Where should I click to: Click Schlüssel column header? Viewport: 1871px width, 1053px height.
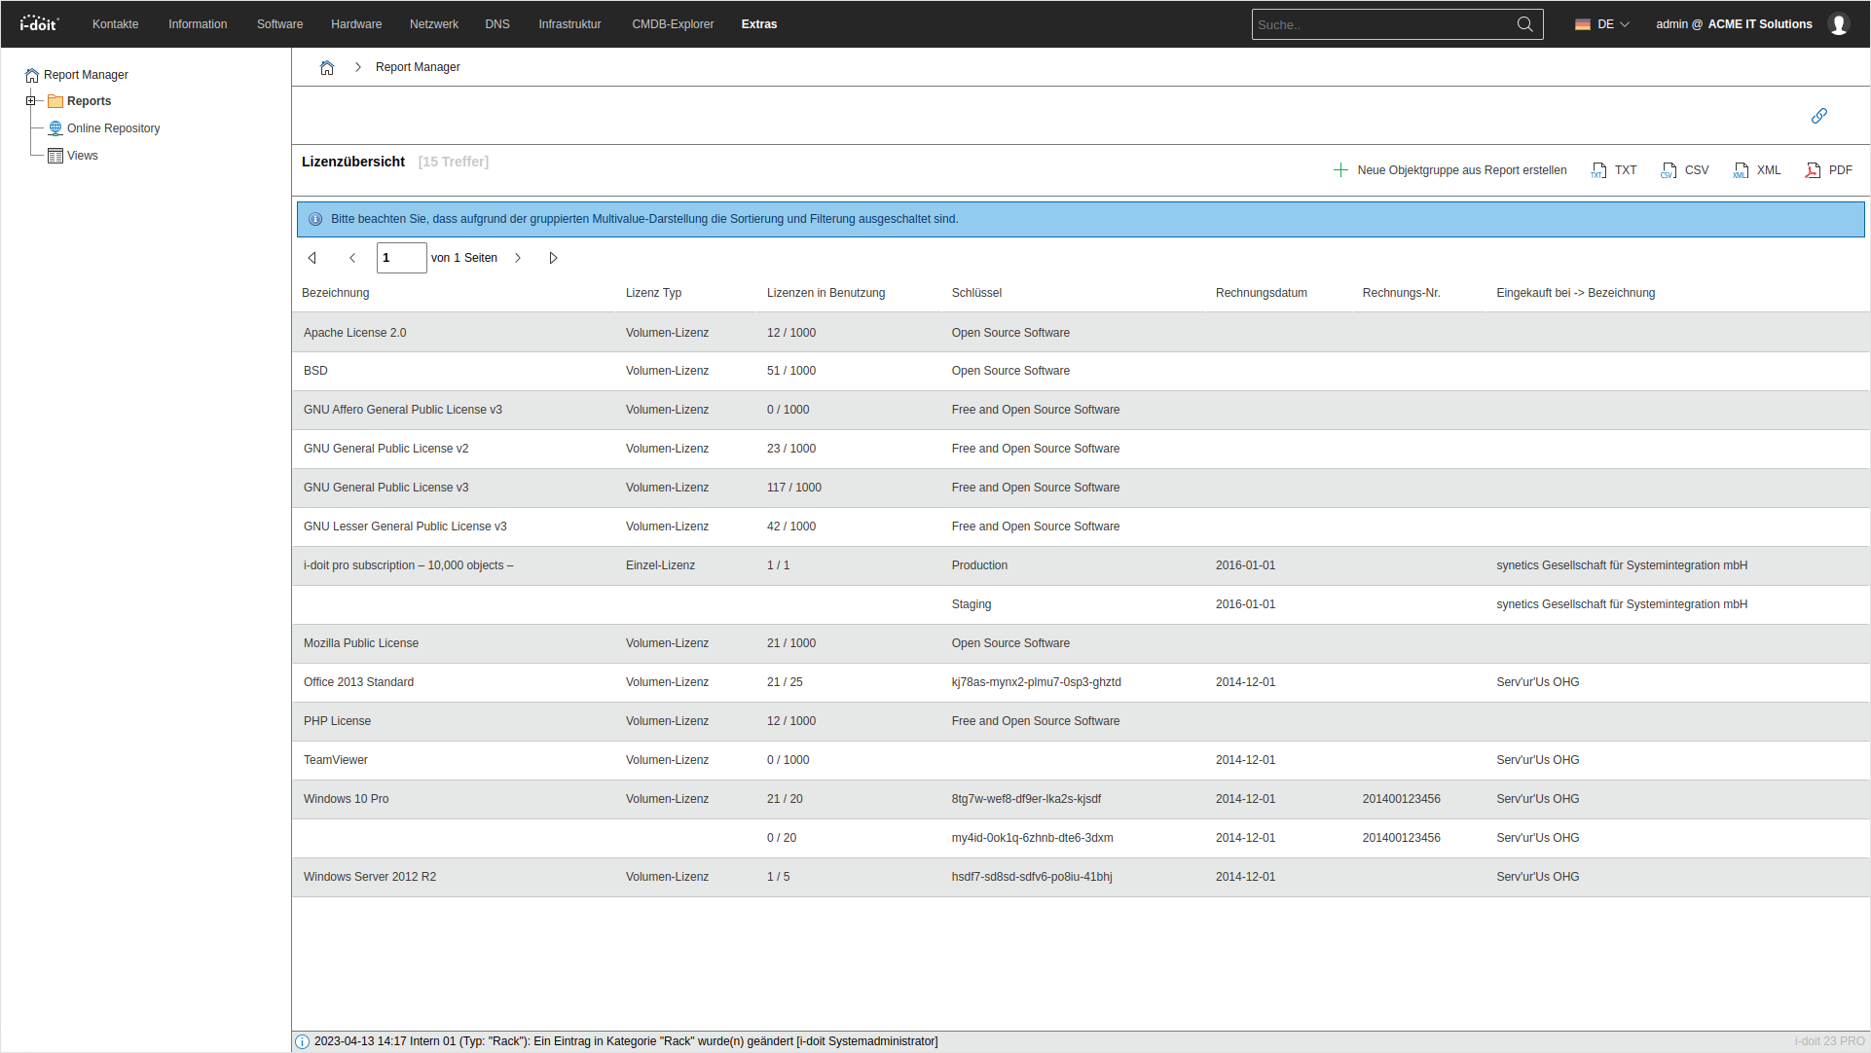click(976, 293)
